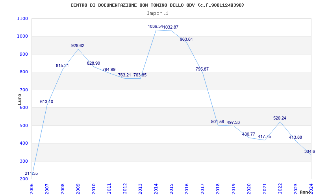Screen dimensions: 315x196
Task: Click the 794.99 data label
Action: click(109, 69)
